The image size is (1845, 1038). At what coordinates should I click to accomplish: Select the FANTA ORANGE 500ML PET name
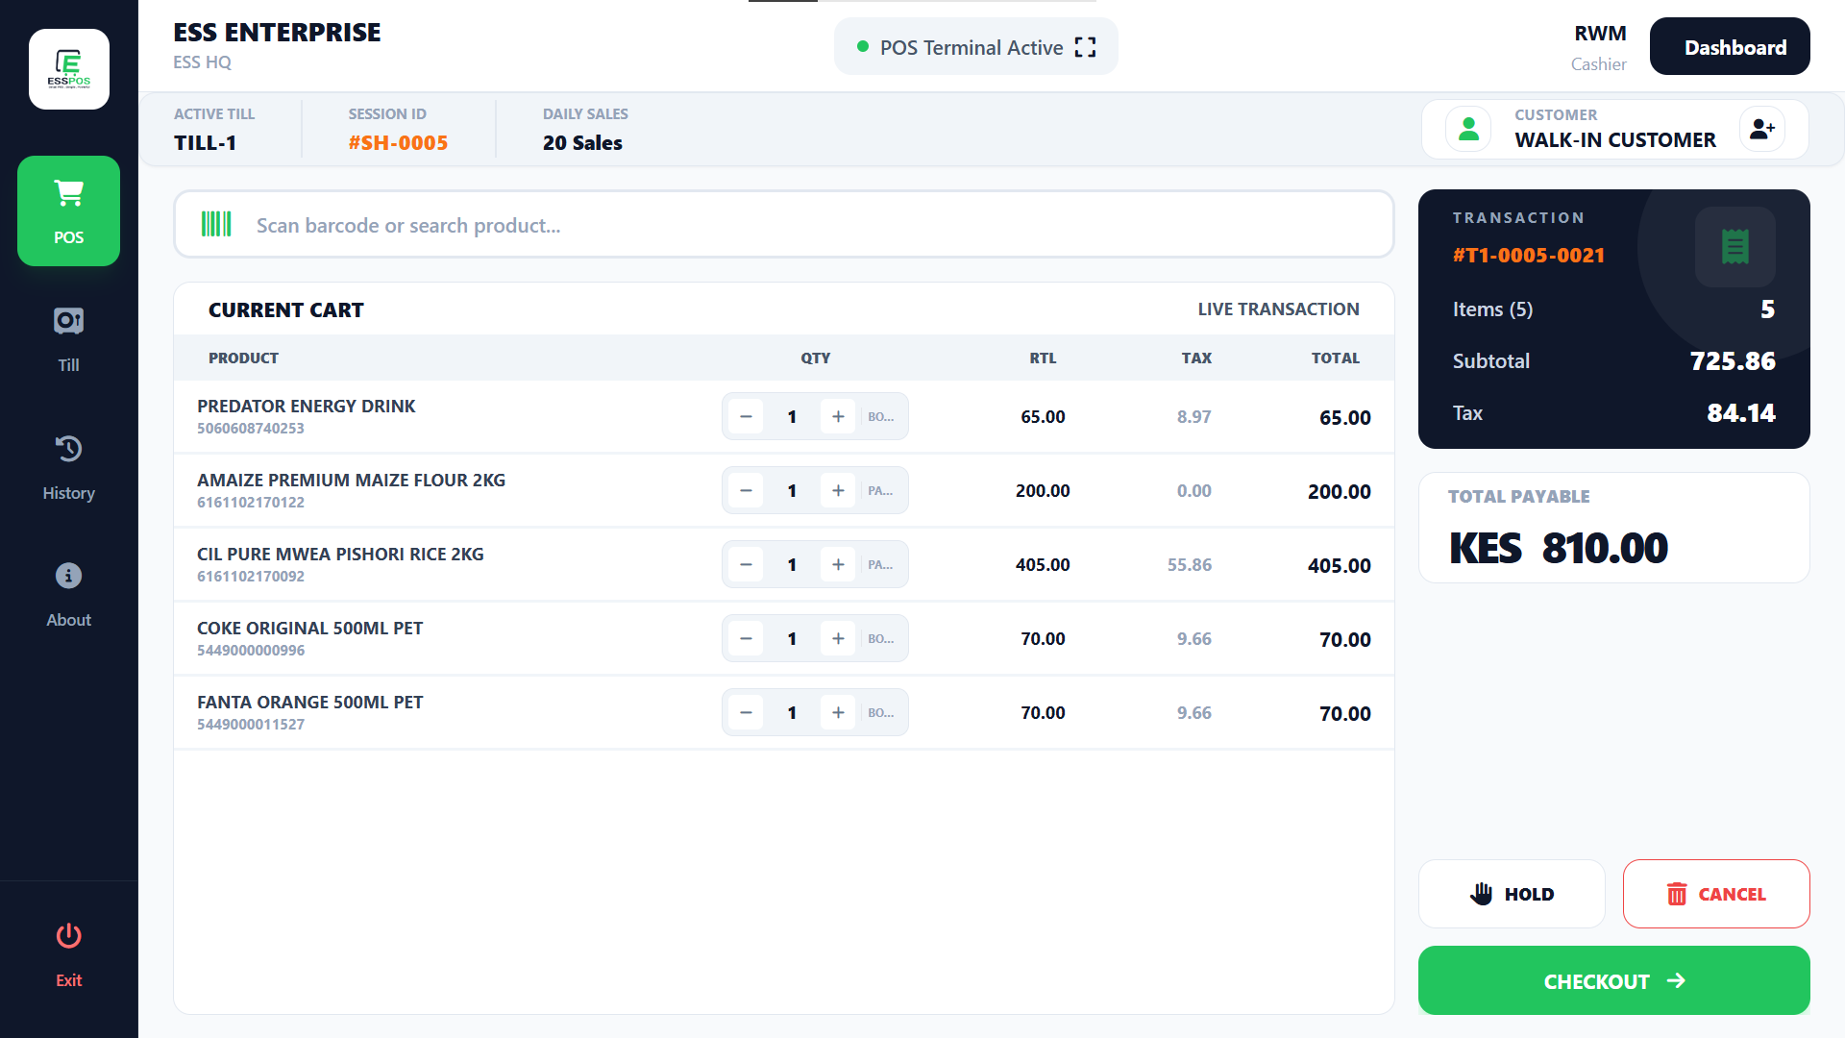[309, 702]
